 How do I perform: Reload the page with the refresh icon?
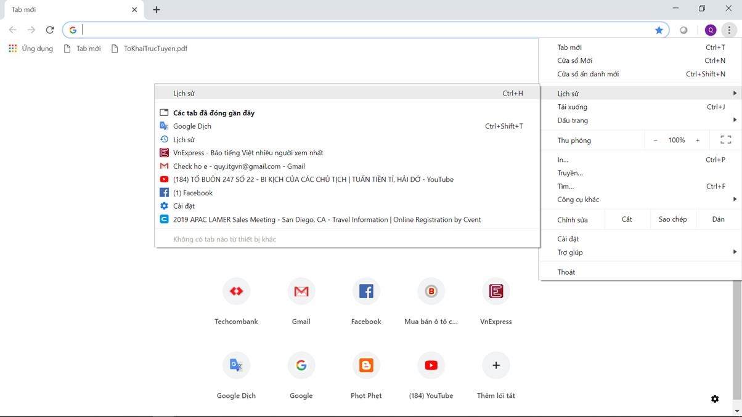tap(50, 30)
